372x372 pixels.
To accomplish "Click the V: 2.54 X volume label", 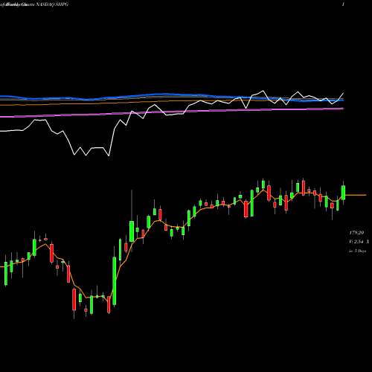I will point(359,242).
